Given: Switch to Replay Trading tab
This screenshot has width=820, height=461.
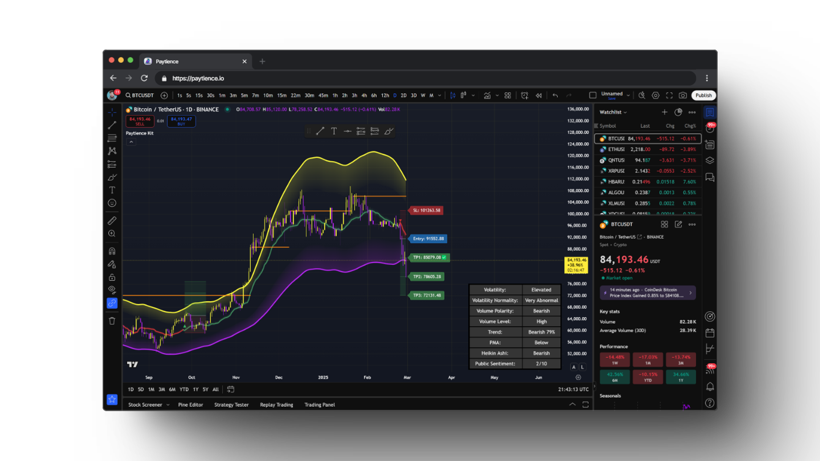Looking at the screenshot, I should (276, 405).
